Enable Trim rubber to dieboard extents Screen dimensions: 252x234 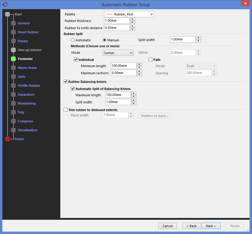(66, 110)
